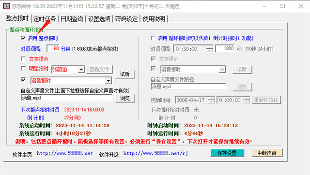Screen dimensions: 310x175
Task: Open the 日期查询 tab
Action: [72, 19]
